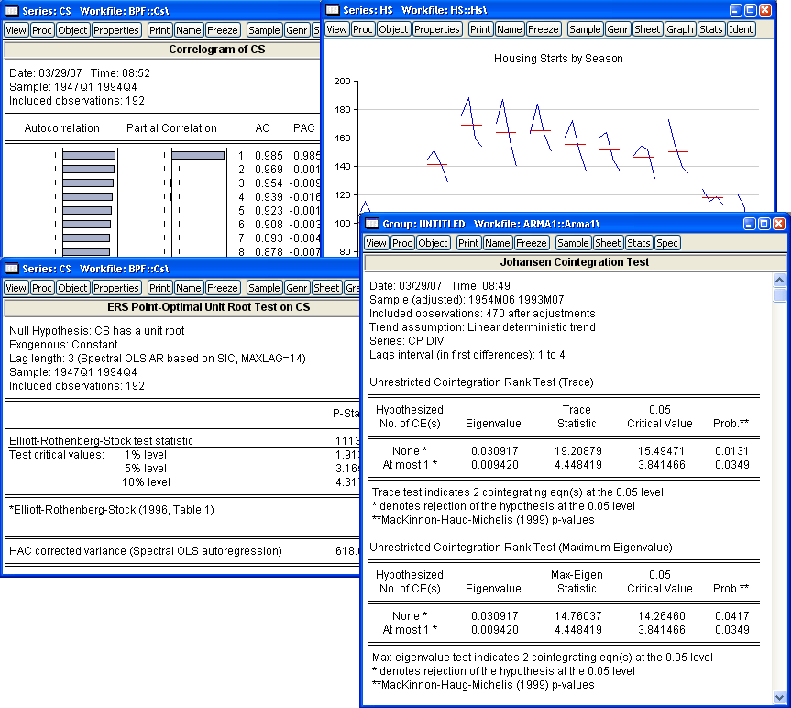
Task: Click Sheet in the ERS unit root toolbar
Action: tap(326, 288)
